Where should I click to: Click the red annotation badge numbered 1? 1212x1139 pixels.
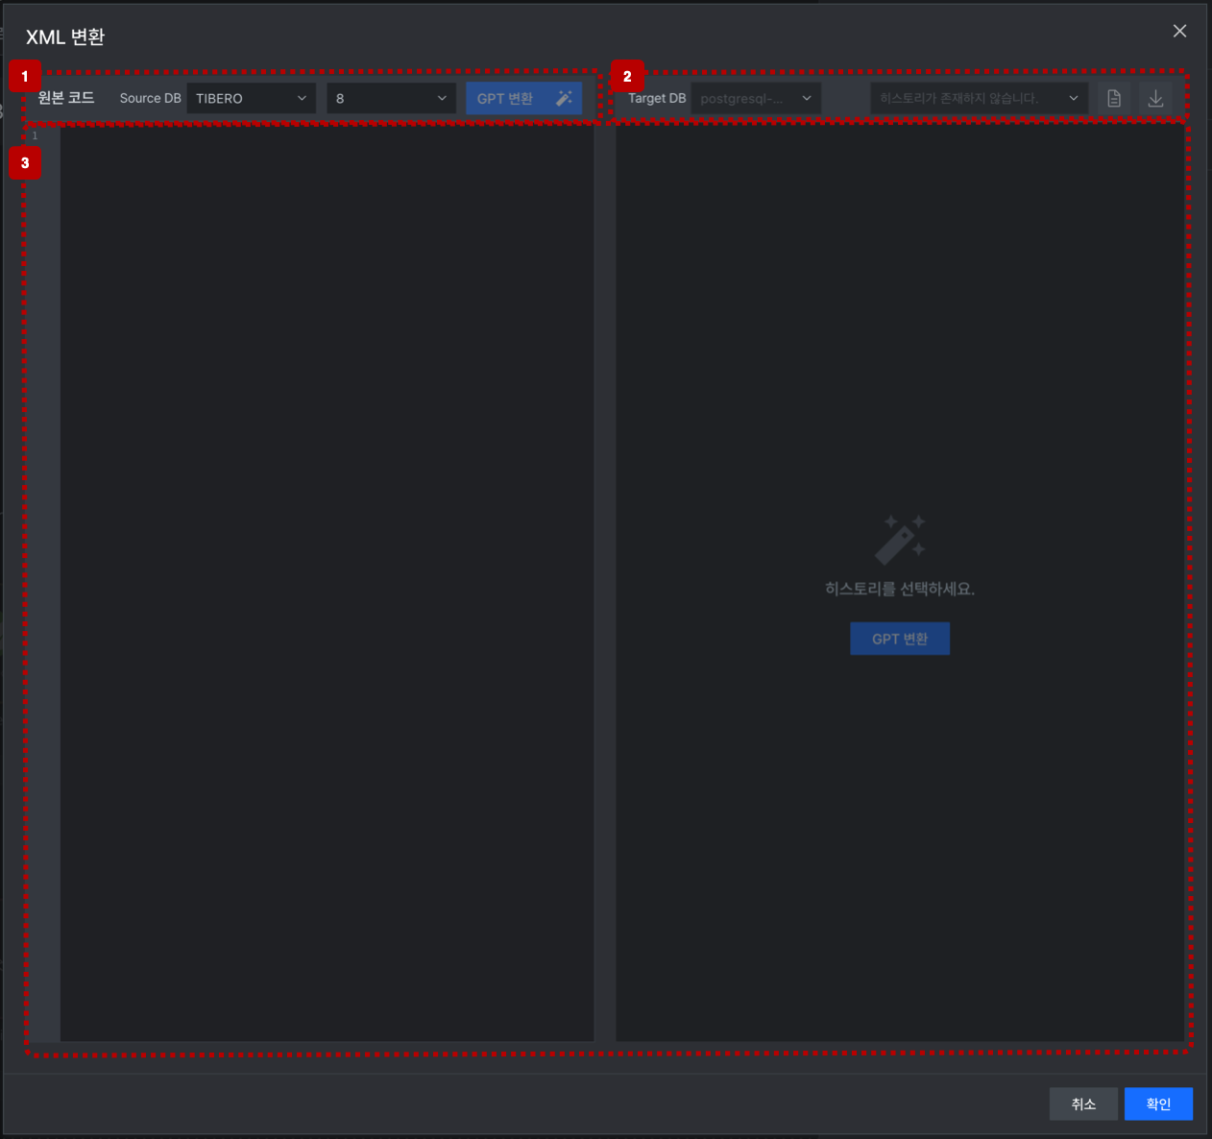click(x=25, y=76)
